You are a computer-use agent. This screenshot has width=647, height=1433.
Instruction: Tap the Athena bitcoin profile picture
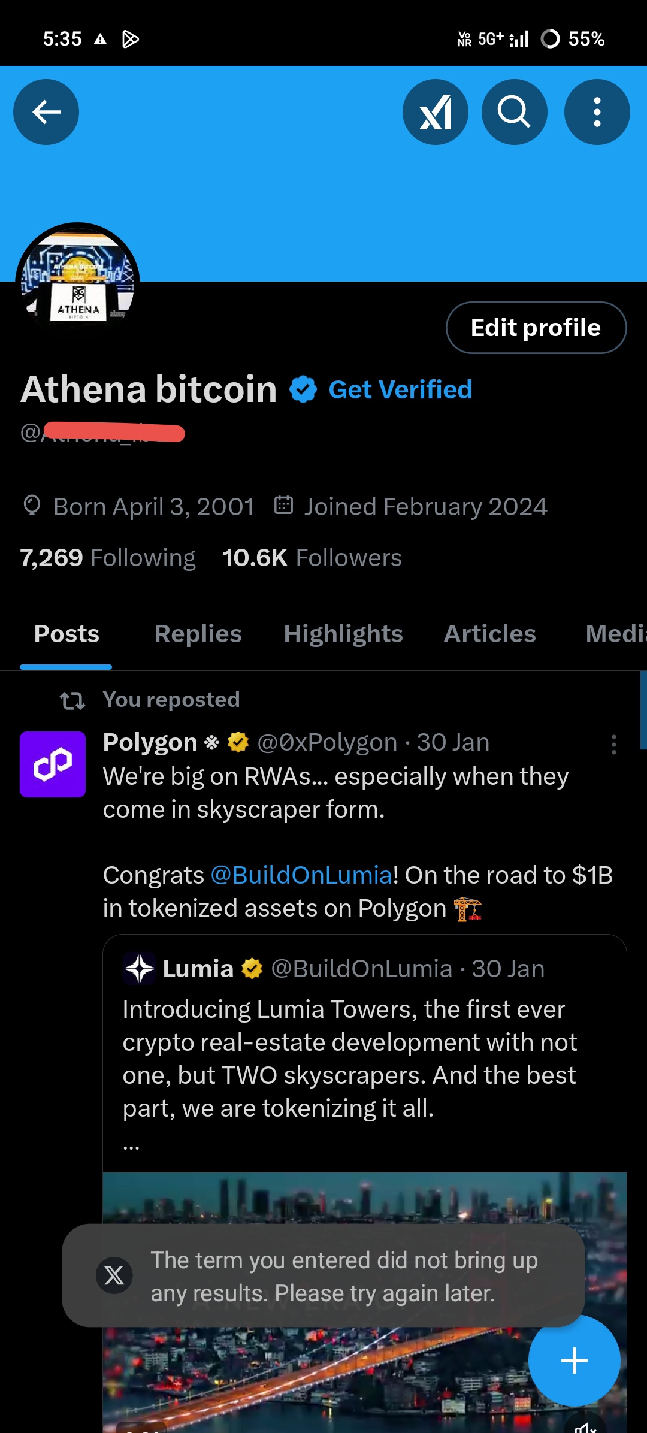coord(78,282)
